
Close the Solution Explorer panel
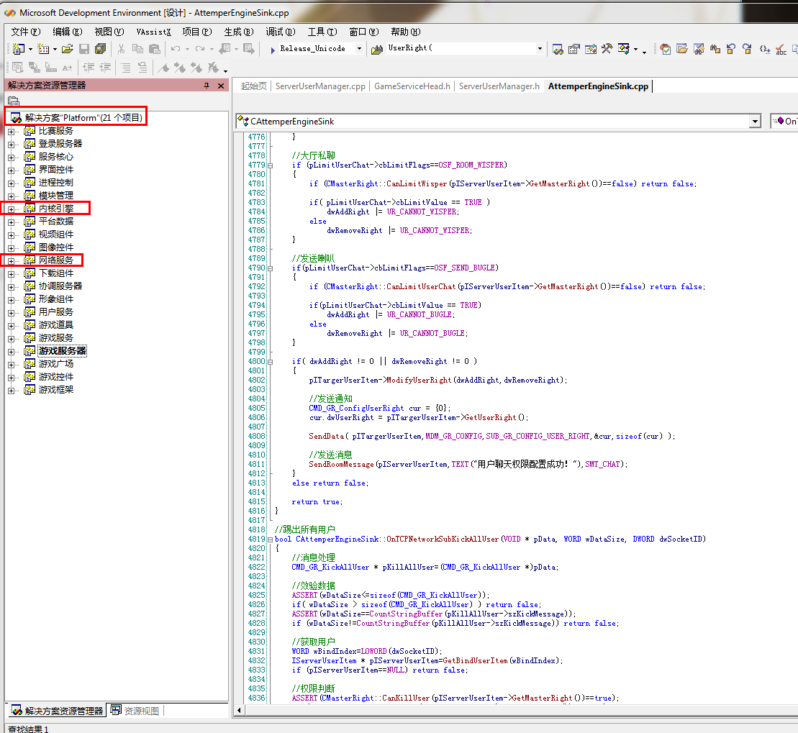click(221, 86)
